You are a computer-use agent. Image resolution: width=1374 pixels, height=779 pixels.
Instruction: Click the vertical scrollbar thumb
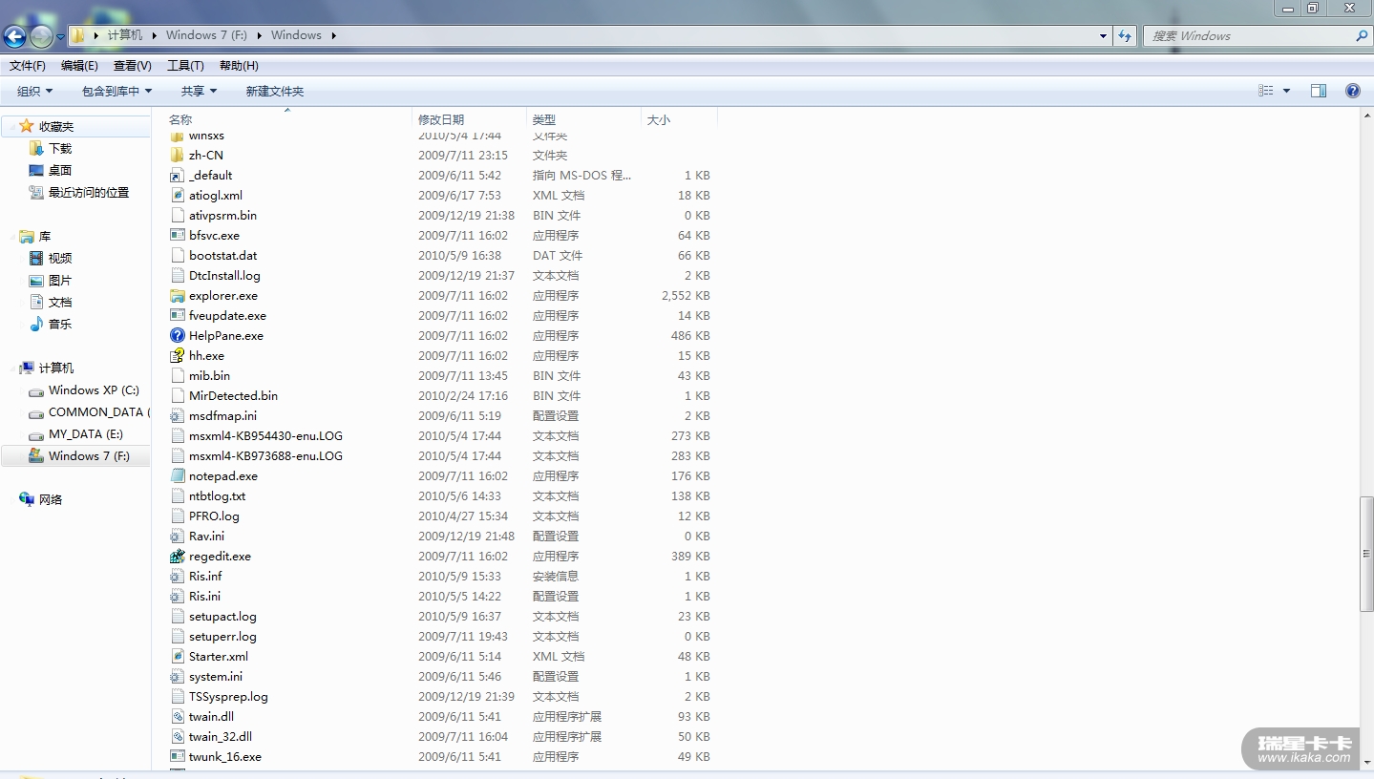click(1366, 555)
